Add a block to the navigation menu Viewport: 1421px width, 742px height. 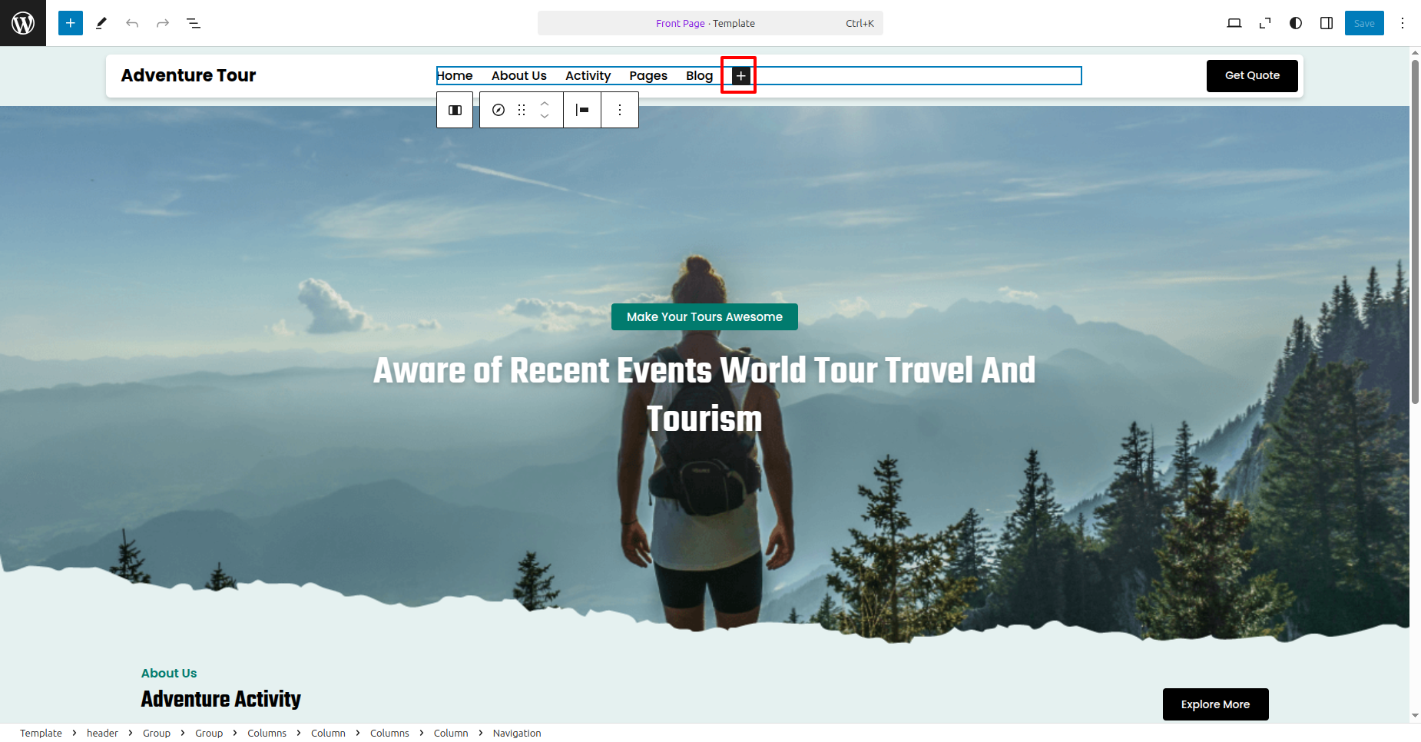(x=740, y=75)
